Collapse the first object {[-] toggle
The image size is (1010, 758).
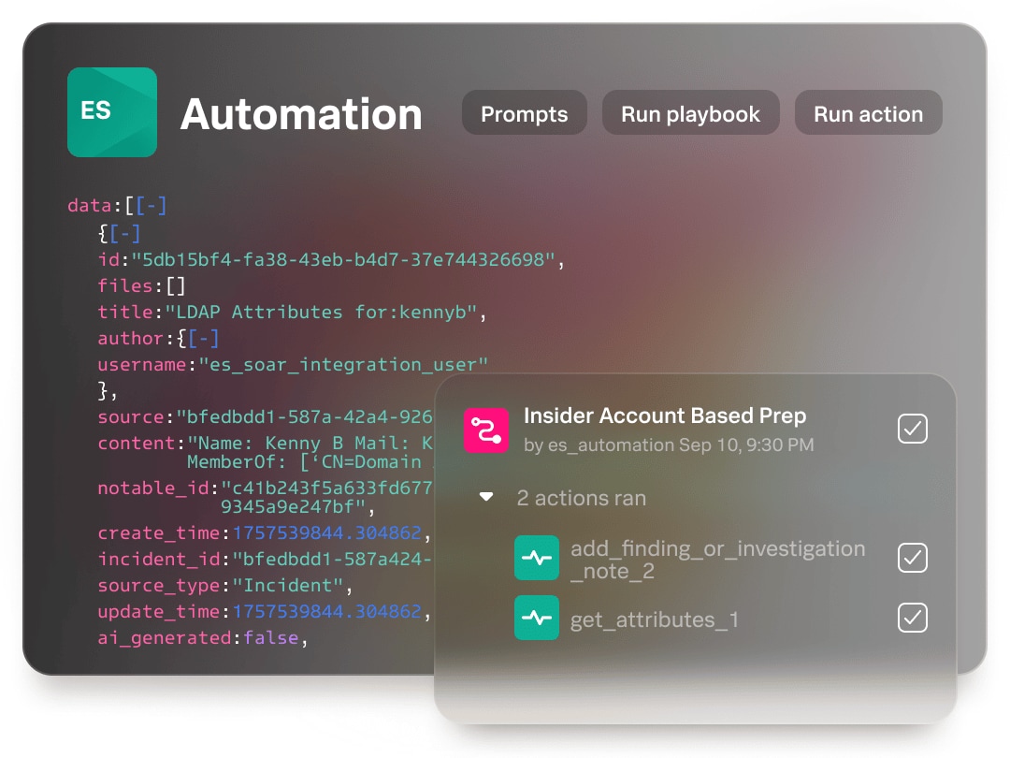click(125, 233)
